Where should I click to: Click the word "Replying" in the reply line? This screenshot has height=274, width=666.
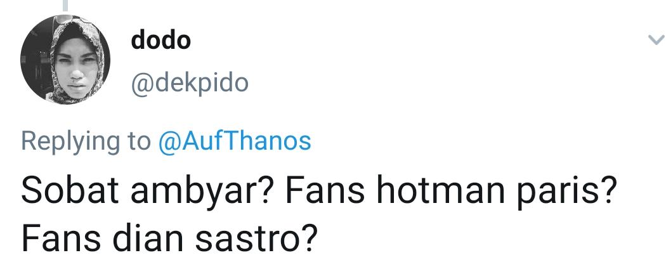pos(71,141)
